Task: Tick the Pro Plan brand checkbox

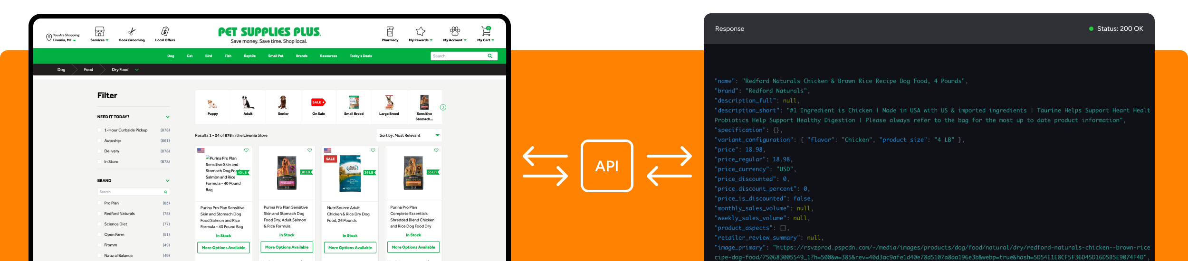Action: (99, 203)
